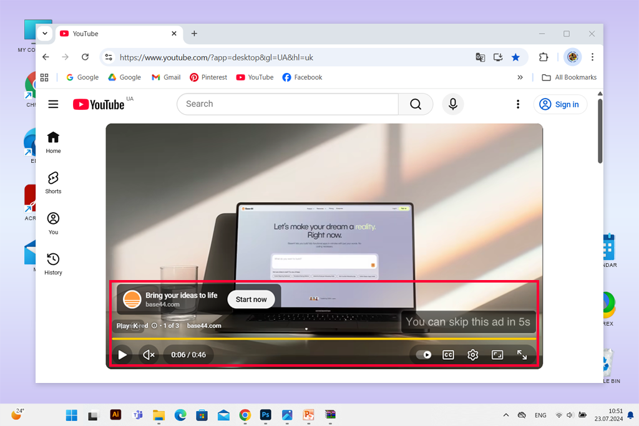Open the apps grid in bookmarks bar
The image size is (639, 426).
click(x=44, y=77)
